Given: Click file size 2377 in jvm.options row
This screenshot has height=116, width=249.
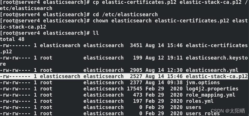Looking at the screenshot, I should coord(136,82).
